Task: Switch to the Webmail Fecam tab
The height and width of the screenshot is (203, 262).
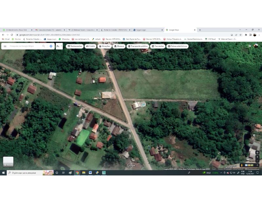Action: pos(83,30)
